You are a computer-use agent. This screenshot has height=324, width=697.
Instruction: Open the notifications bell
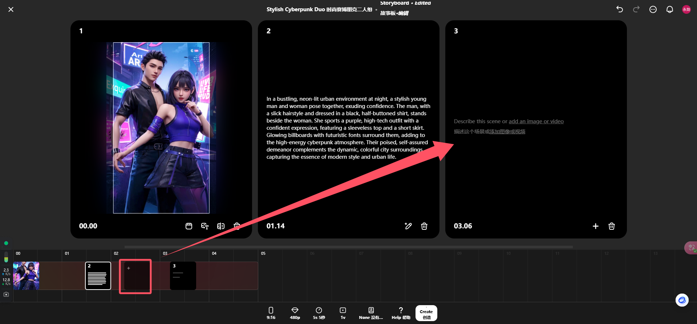pyautogui.click(x=670, y=9)
